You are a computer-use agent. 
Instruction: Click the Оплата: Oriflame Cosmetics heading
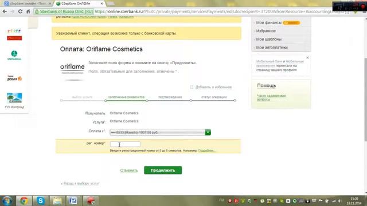tap(101, 49)
